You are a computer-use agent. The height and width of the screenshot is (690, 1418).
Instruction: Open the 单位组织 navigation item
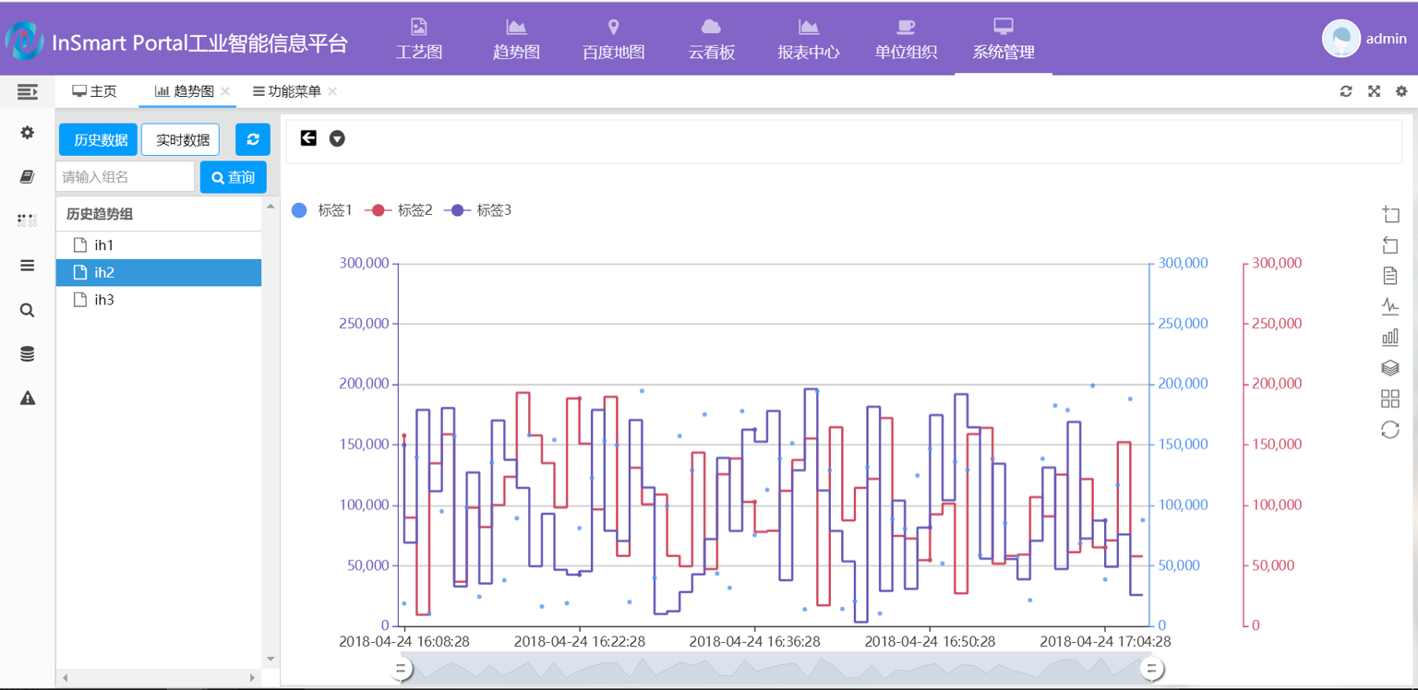pyautogui.click(x=906, y=39)
